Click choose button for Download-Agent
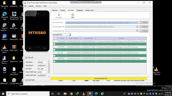This screenshot has width=172, height=96. coord(144,22)
